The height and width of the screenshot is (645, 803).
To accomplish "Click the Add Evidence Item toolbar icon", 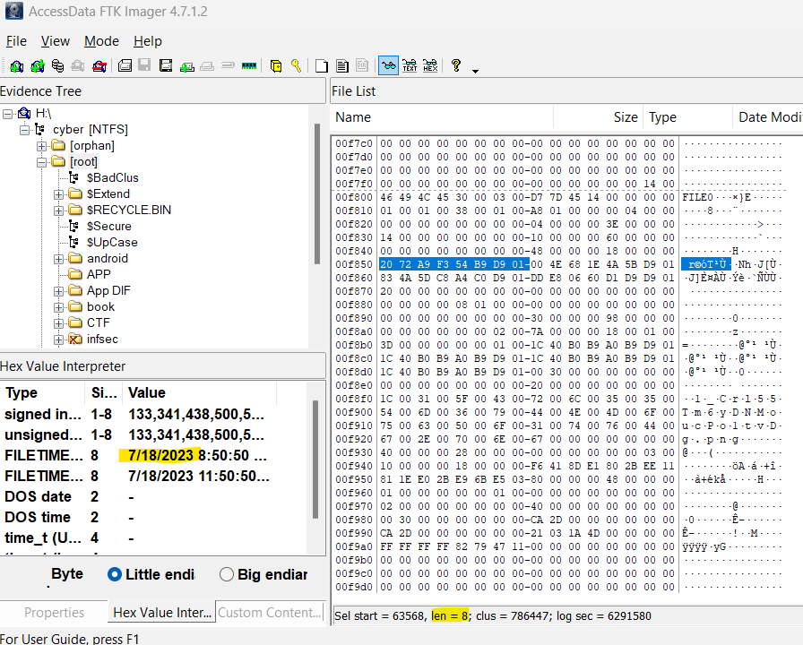I will pos(16,65).
